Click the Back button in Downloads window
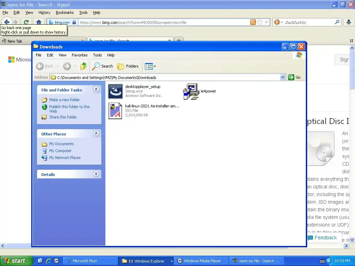 coord(45,66)
